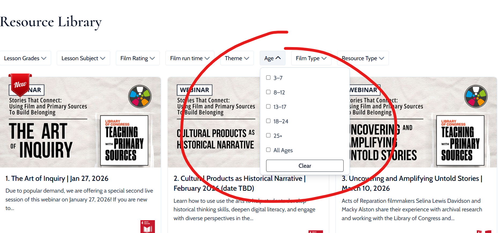Enable the 13–17 age filter

268,106
